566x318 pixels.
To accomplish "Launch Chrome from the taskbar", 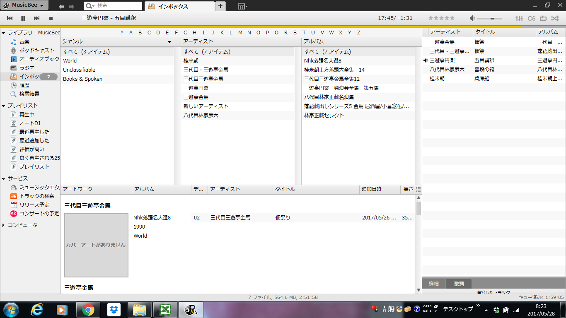I will (x=87, y=309).
